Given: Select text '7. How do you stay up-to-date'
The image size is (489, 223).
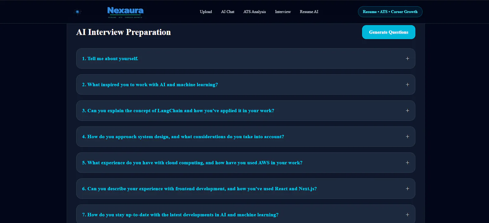Looking at the screenshot, I should pos(116,215).
